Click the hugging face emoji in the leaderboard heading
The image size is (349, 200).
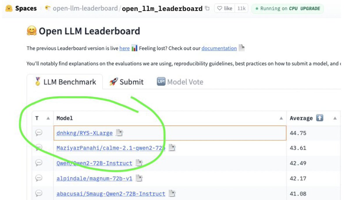31,31
